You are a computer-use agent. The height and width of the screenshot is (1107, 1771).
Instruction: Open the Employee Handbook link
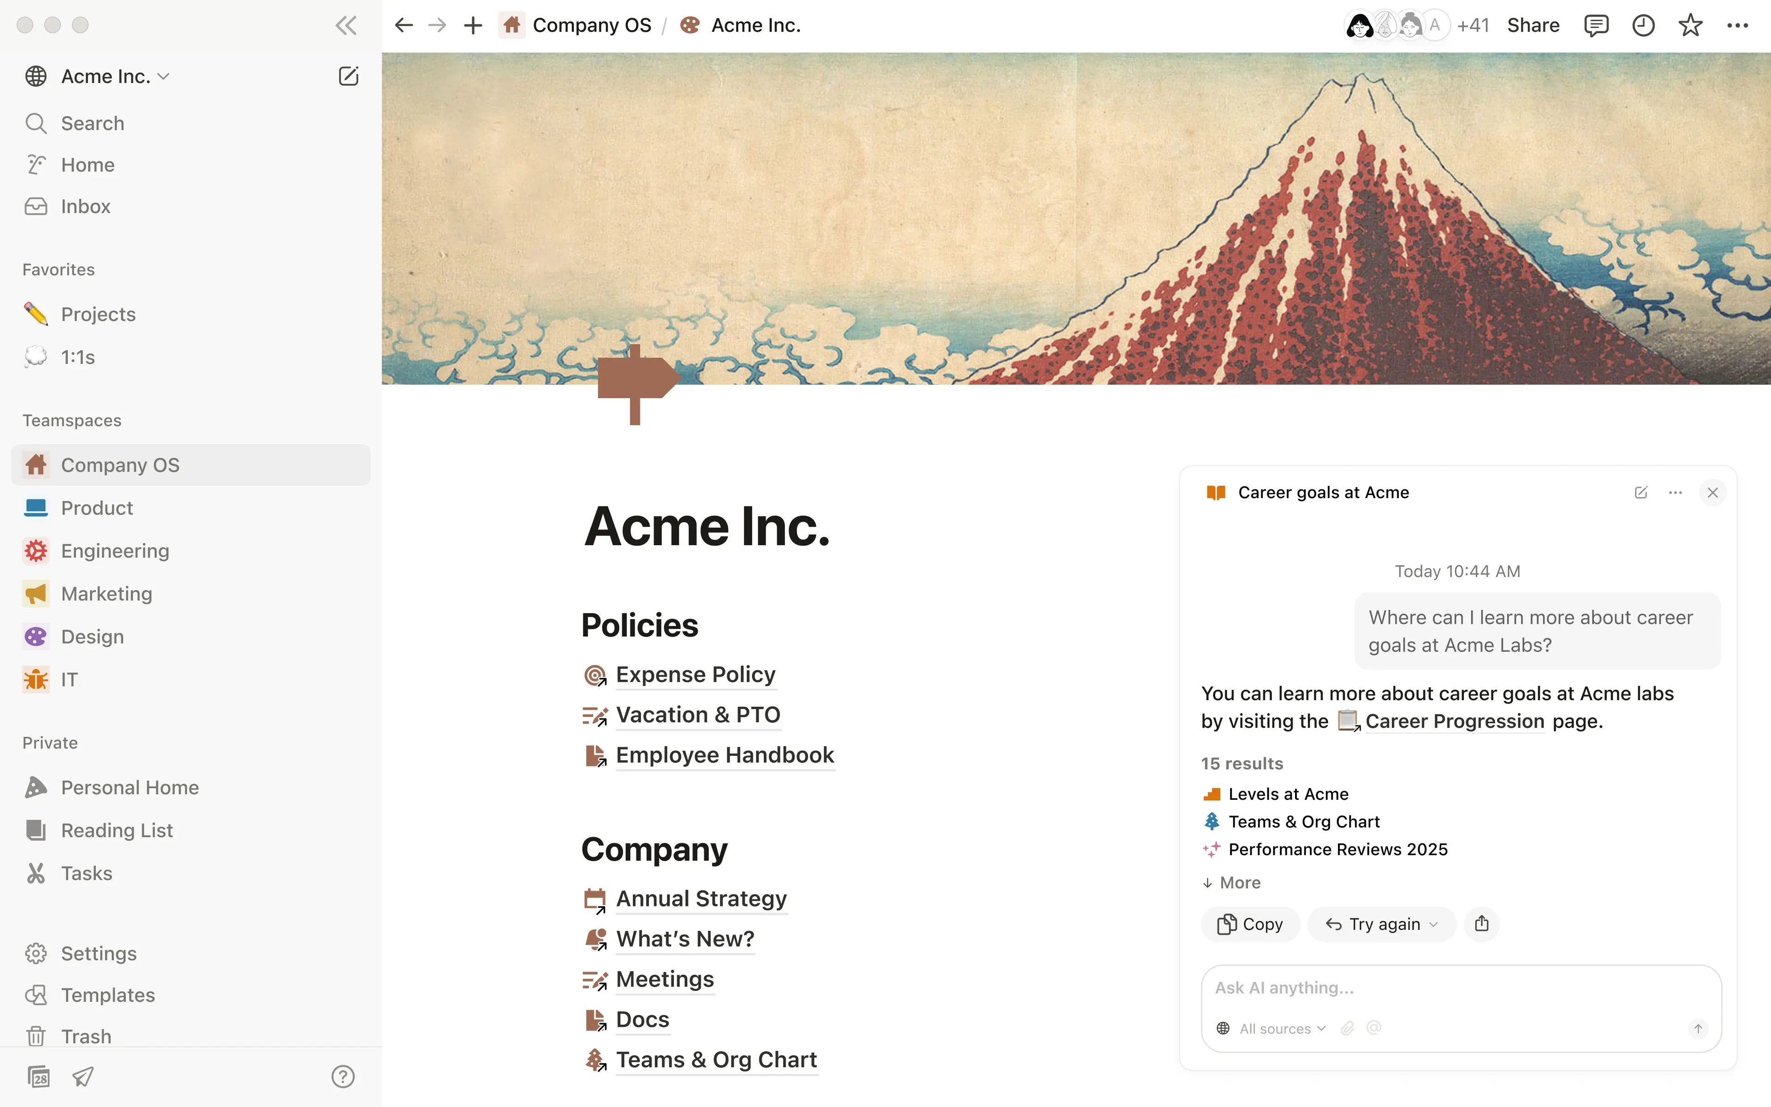725,755
